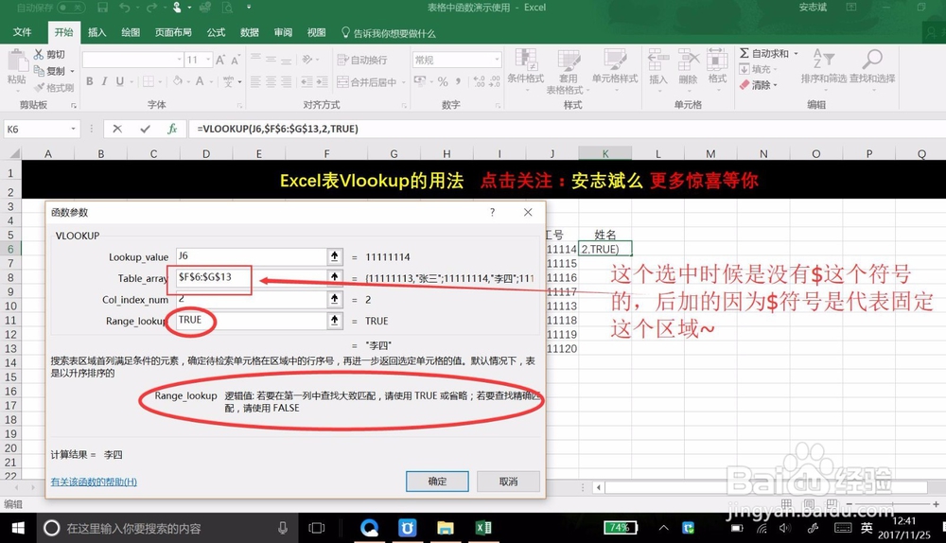Image resolution: width=946 pixels, height=543 pixels.
Task: Click the Sort & Filter (排序和筛选) icon
Action: pyautogui.click(x=824, y=60)
